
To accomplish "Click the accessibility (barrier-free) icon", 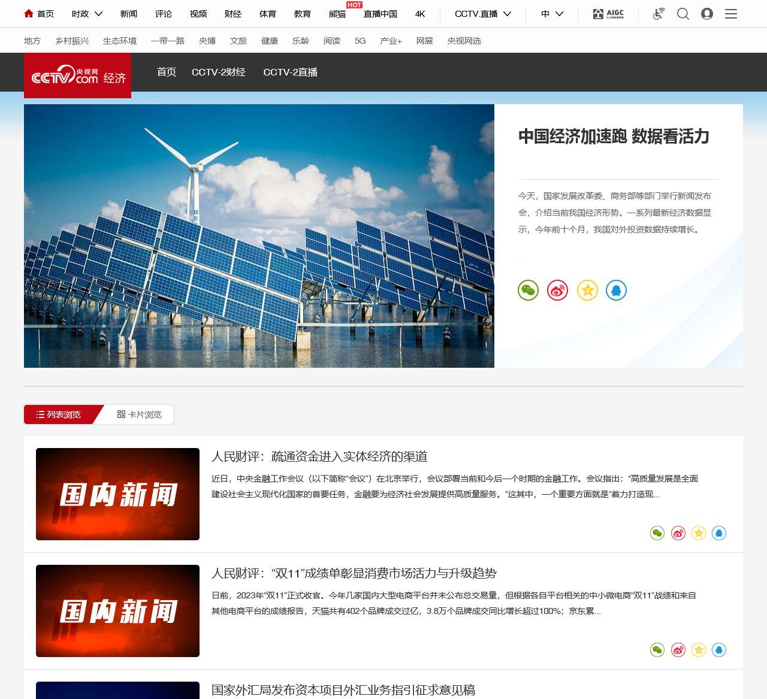I will [x=658, y=13].
